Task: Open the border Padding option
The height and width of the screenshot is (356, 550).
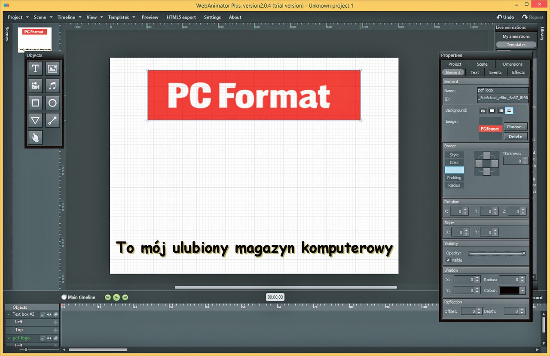Action: (x=454, y=178)
